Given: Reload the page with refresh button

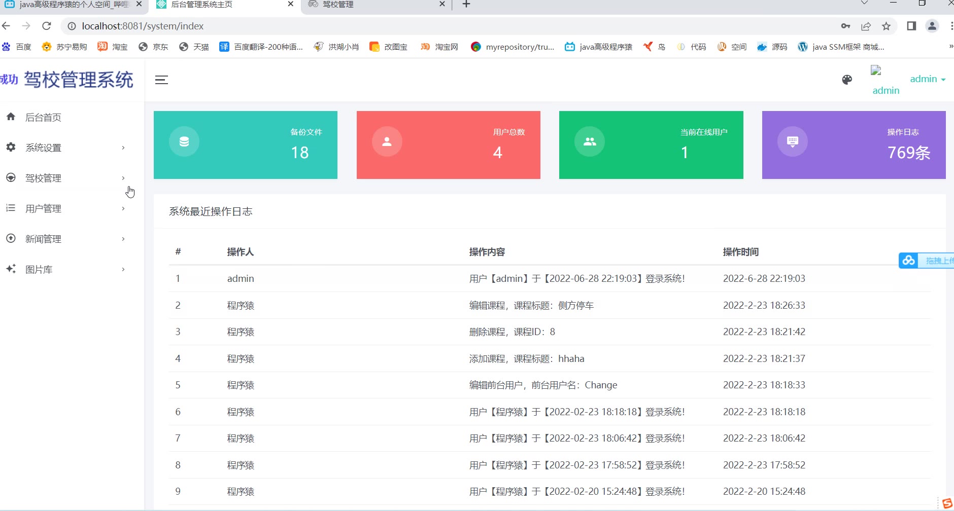Looking at the screenshot, I should tap(47, 26).
